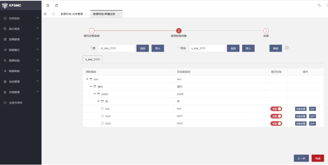Screen dimensions: 328x165
Task: Toggle the 校验 switch for table test
Action: (x=276, y=109)
